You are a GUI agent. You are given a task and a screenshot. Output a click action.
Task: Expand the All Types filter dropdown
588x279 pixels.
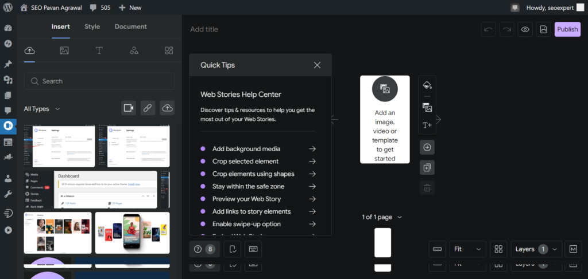coord(41,109)
